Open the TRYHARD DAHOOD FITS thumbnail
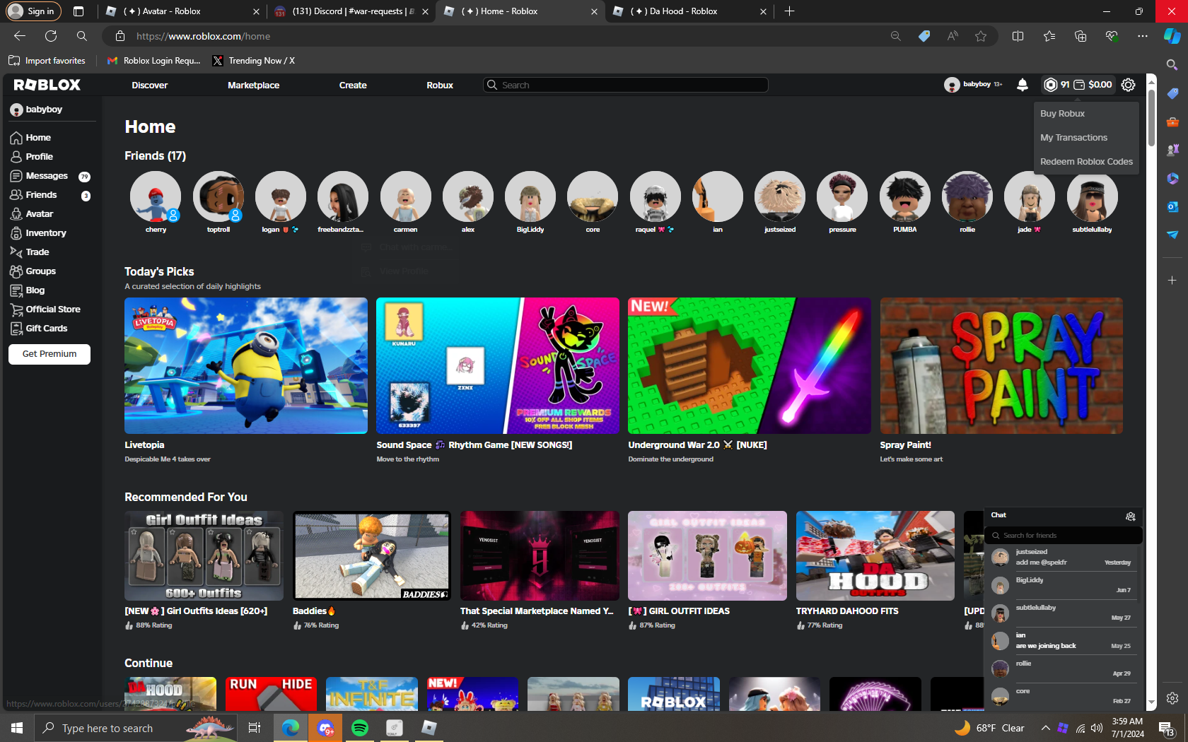The image size is (1188, 742). pos(875,556)
